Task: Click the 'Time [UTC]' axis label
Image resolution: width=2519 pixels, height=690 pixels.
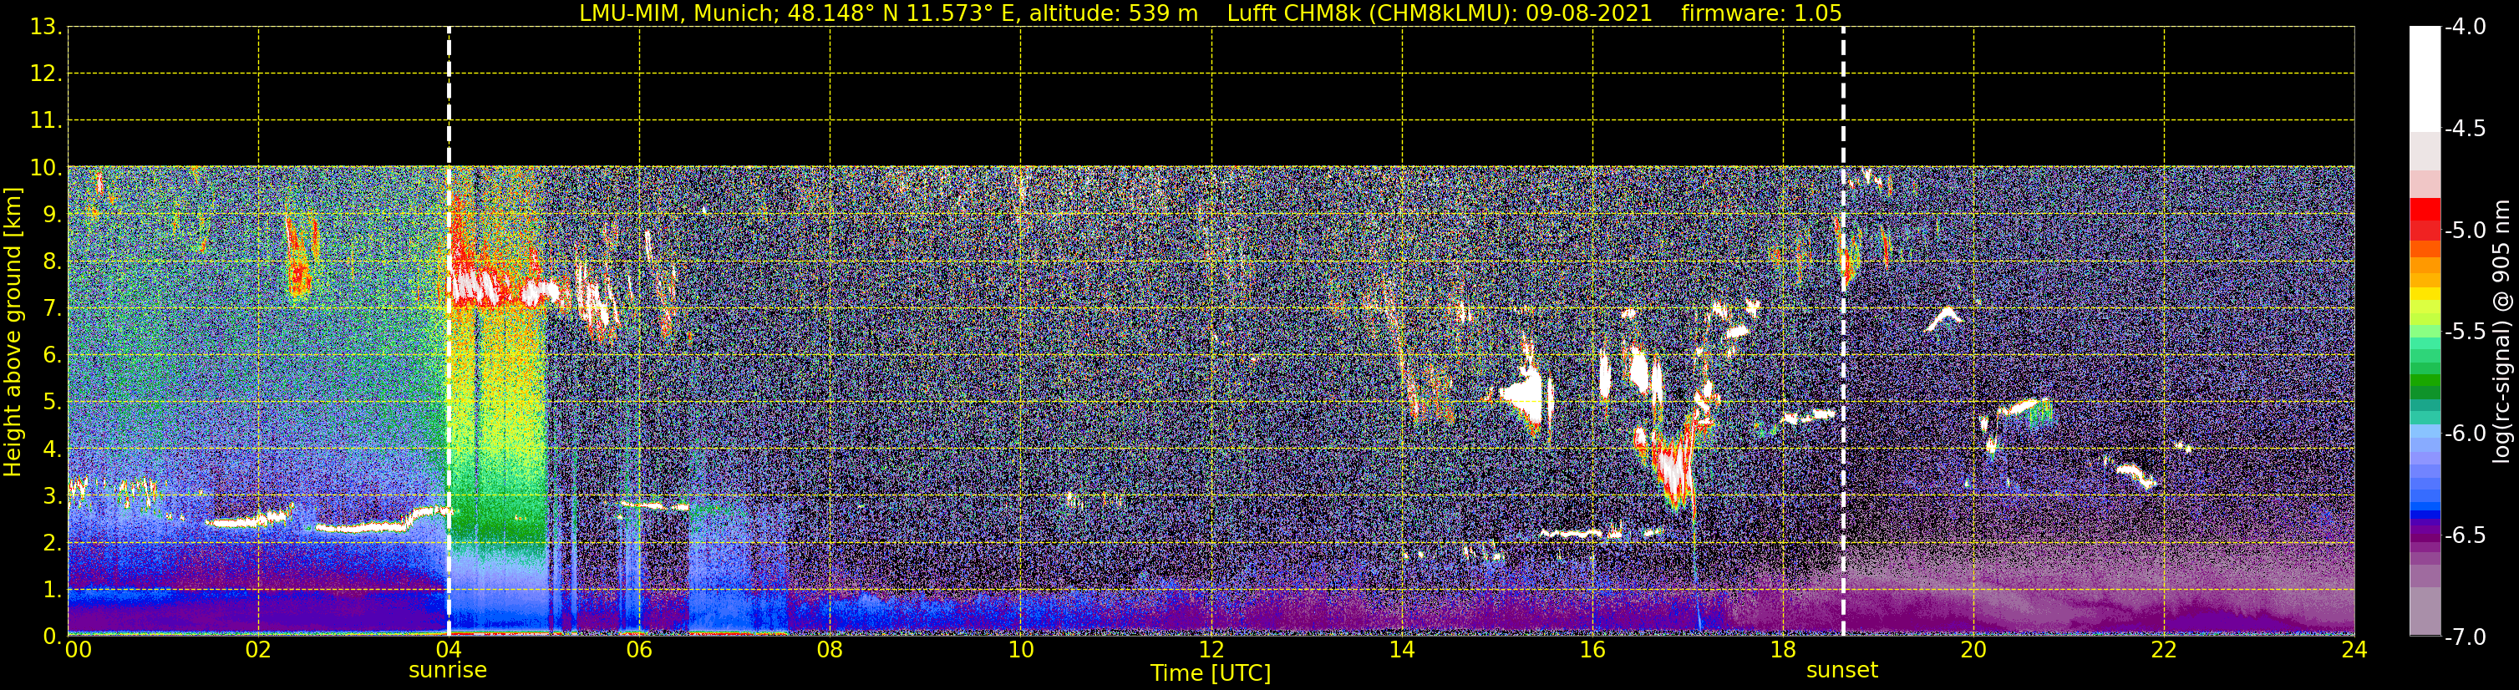Action: (1211, 673)
